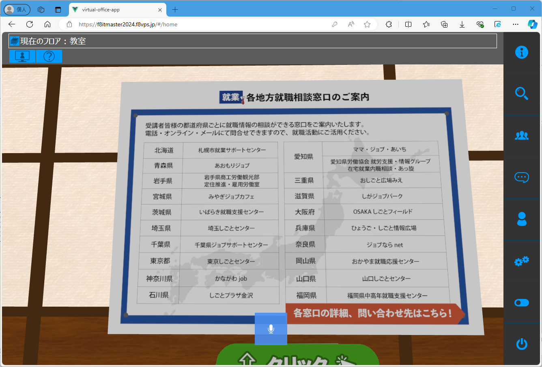Viewport: 542px width, 367px height.
Task: Click the read aloud icon in address bar
Action: pyautogui.click(x=351, y=24)
